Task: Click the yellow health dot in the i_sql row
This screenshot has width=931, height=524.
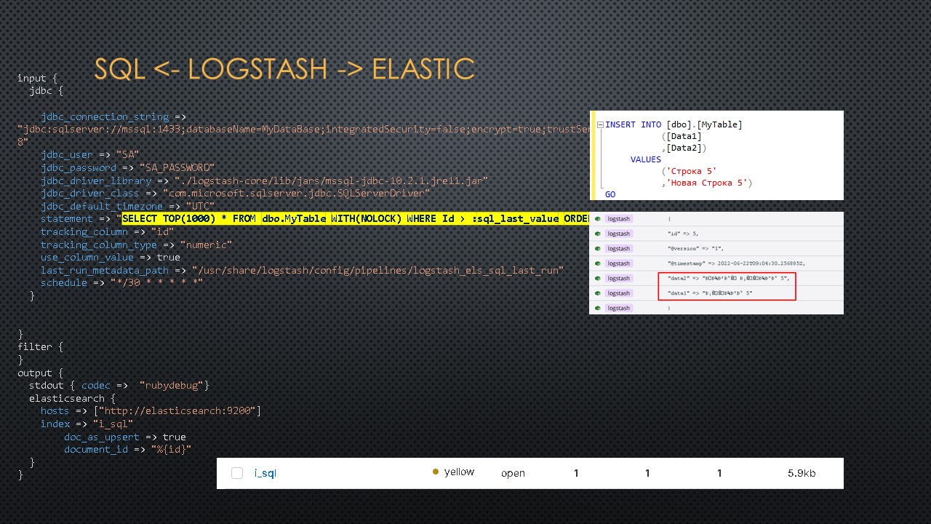Action: [x=436, y=472]
